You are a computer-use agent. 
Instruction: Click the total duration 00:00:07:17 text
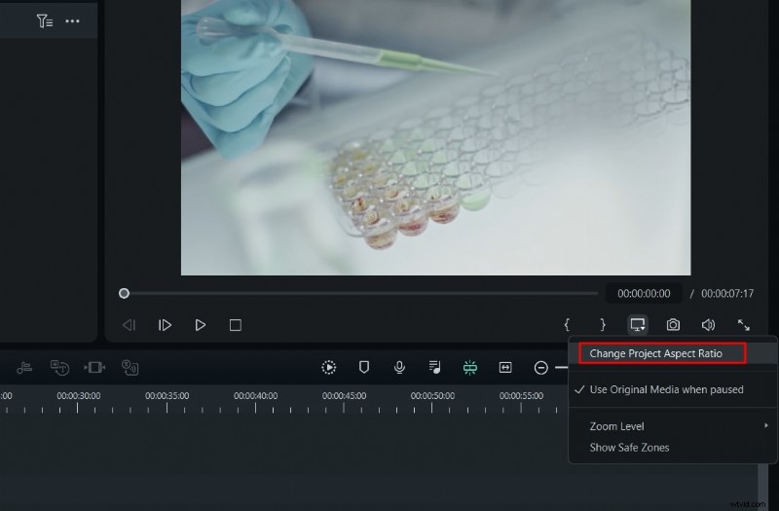tap(727, 294)
